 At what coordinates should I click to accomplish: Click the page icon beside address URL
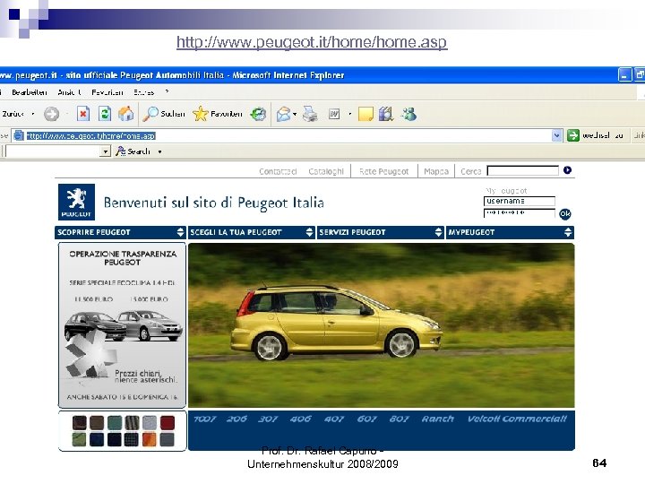[x=19, y=135]
